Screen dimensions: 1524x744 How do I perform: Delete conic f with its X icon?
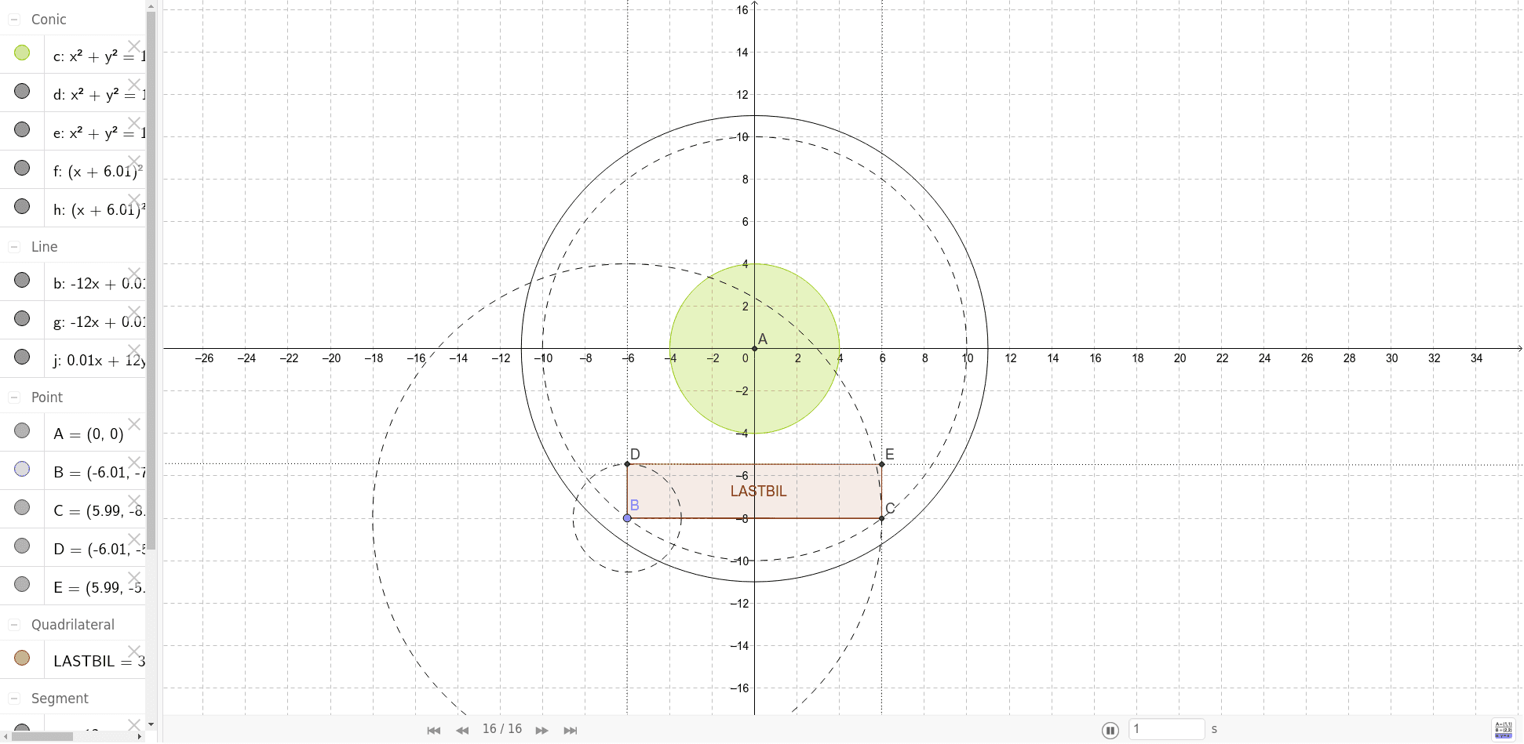click(134, 162)
